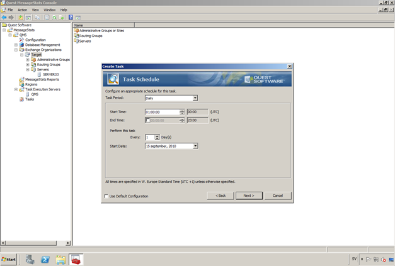Click left tree horizontal scrollbar left arrow
Image resolution: width=395 pixels, height=266 pixels.
[3, 243]
